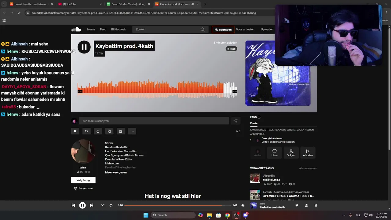Click the Rapporteren link
Image resolution: width=391 pixels, height=220 pixels.
(x=83, y=188)
